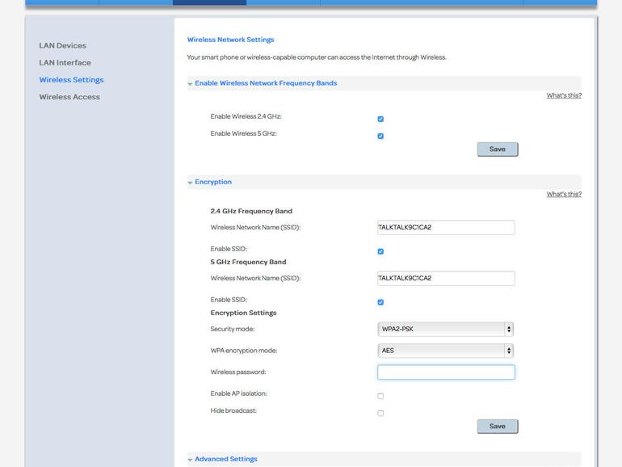Save the Encryption settings
The width and height of the screenshot is (622, 467).
coord(498,426)
